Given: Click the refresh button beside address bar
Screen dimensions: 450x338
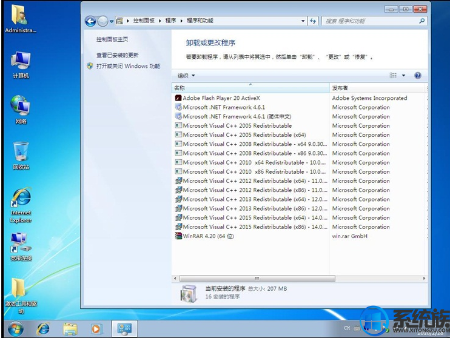Looking at the screenshot, I should point(313,21).
